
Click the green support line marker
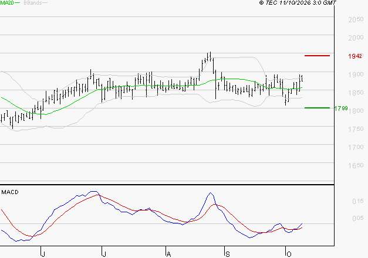[x=317, y=108]
